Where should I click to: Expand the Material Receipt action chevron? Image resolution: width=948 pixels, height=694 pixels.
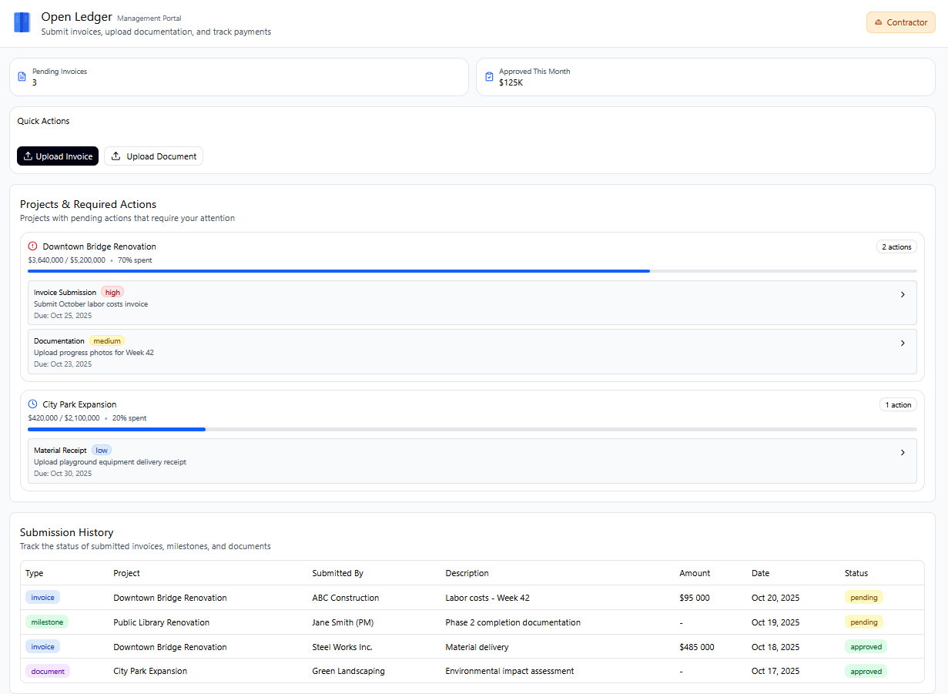coord(903,453)
